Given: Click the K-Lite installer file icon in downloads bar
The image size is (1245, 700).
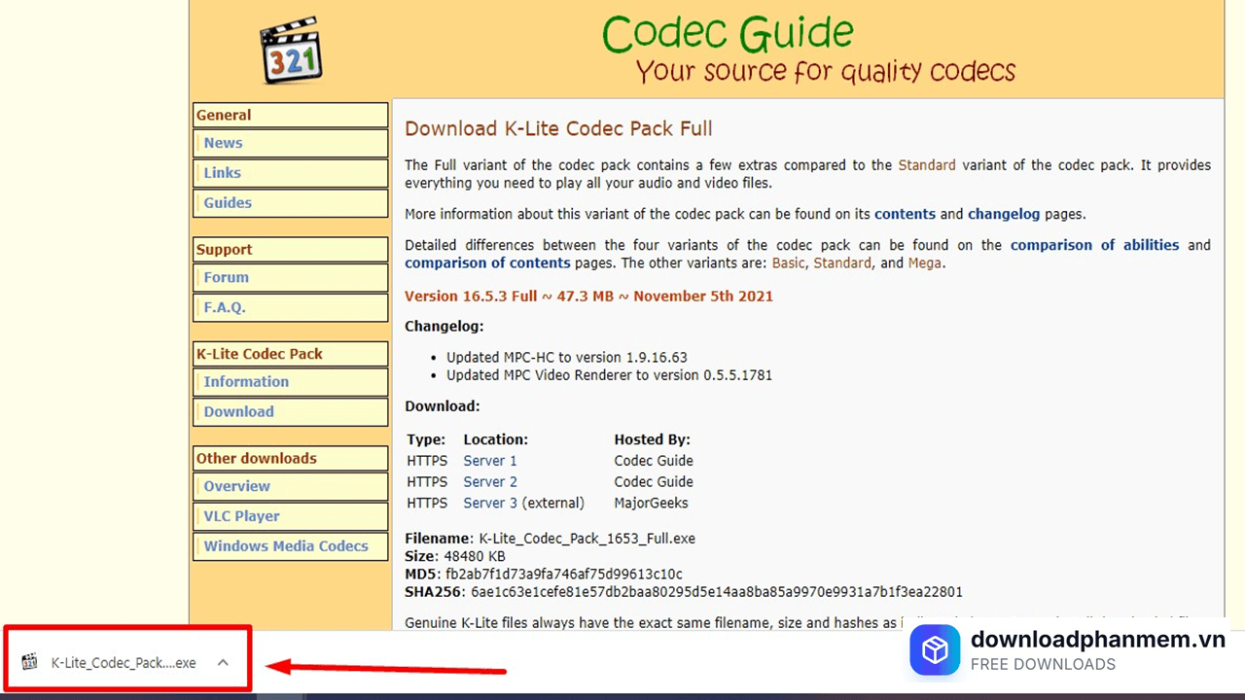Looking at the screenshot, I should point(30,662).
